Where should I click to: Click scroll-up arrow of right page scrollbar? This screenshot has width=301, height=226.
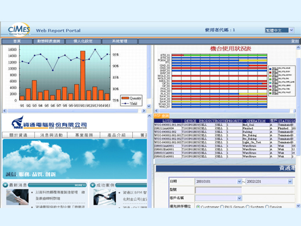pos(298,48)
